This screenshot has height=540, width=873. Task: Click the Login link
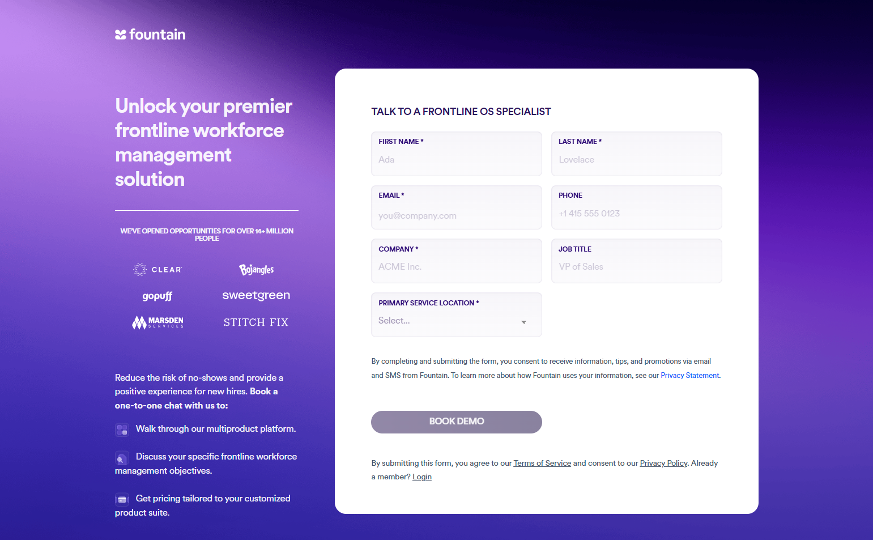pos(422,477)
